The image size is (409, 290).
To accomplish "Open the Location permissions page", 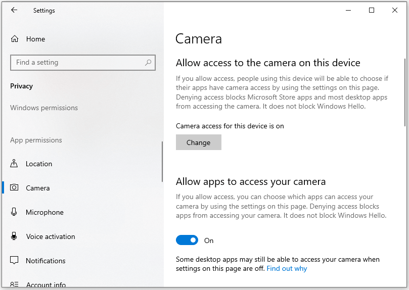I will click(39, 164).
